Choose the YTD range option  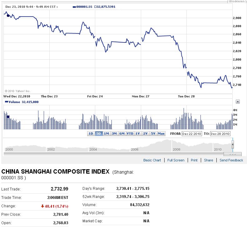point(130,134)
